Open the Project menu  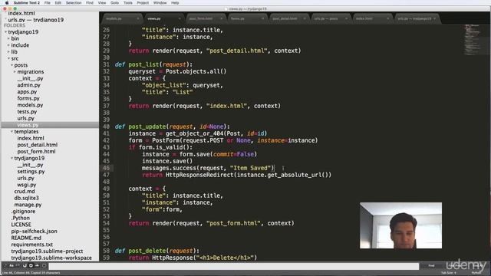point(143,3)
